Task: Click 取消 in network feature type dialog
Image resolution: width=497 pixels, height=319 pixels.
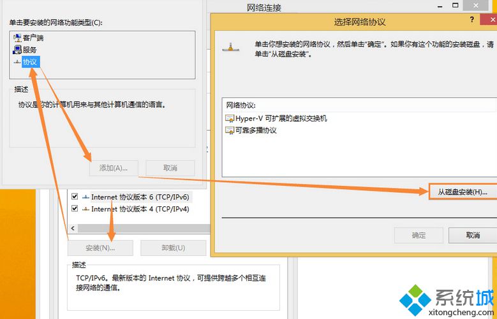Action: point(170,168)
